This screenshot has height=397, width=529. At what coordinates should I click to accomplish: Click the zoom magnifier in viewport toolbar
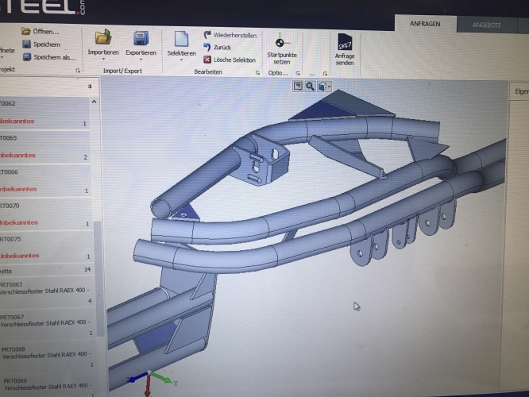tap(310, 86)
